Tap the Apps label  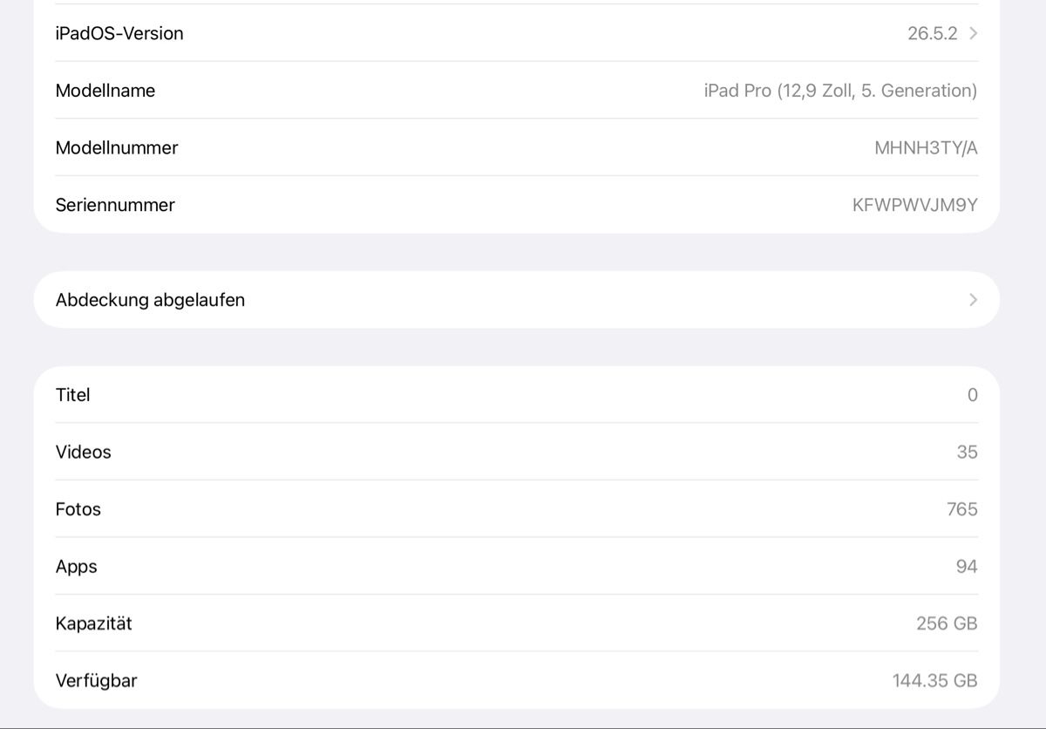[x=77, y=567]
